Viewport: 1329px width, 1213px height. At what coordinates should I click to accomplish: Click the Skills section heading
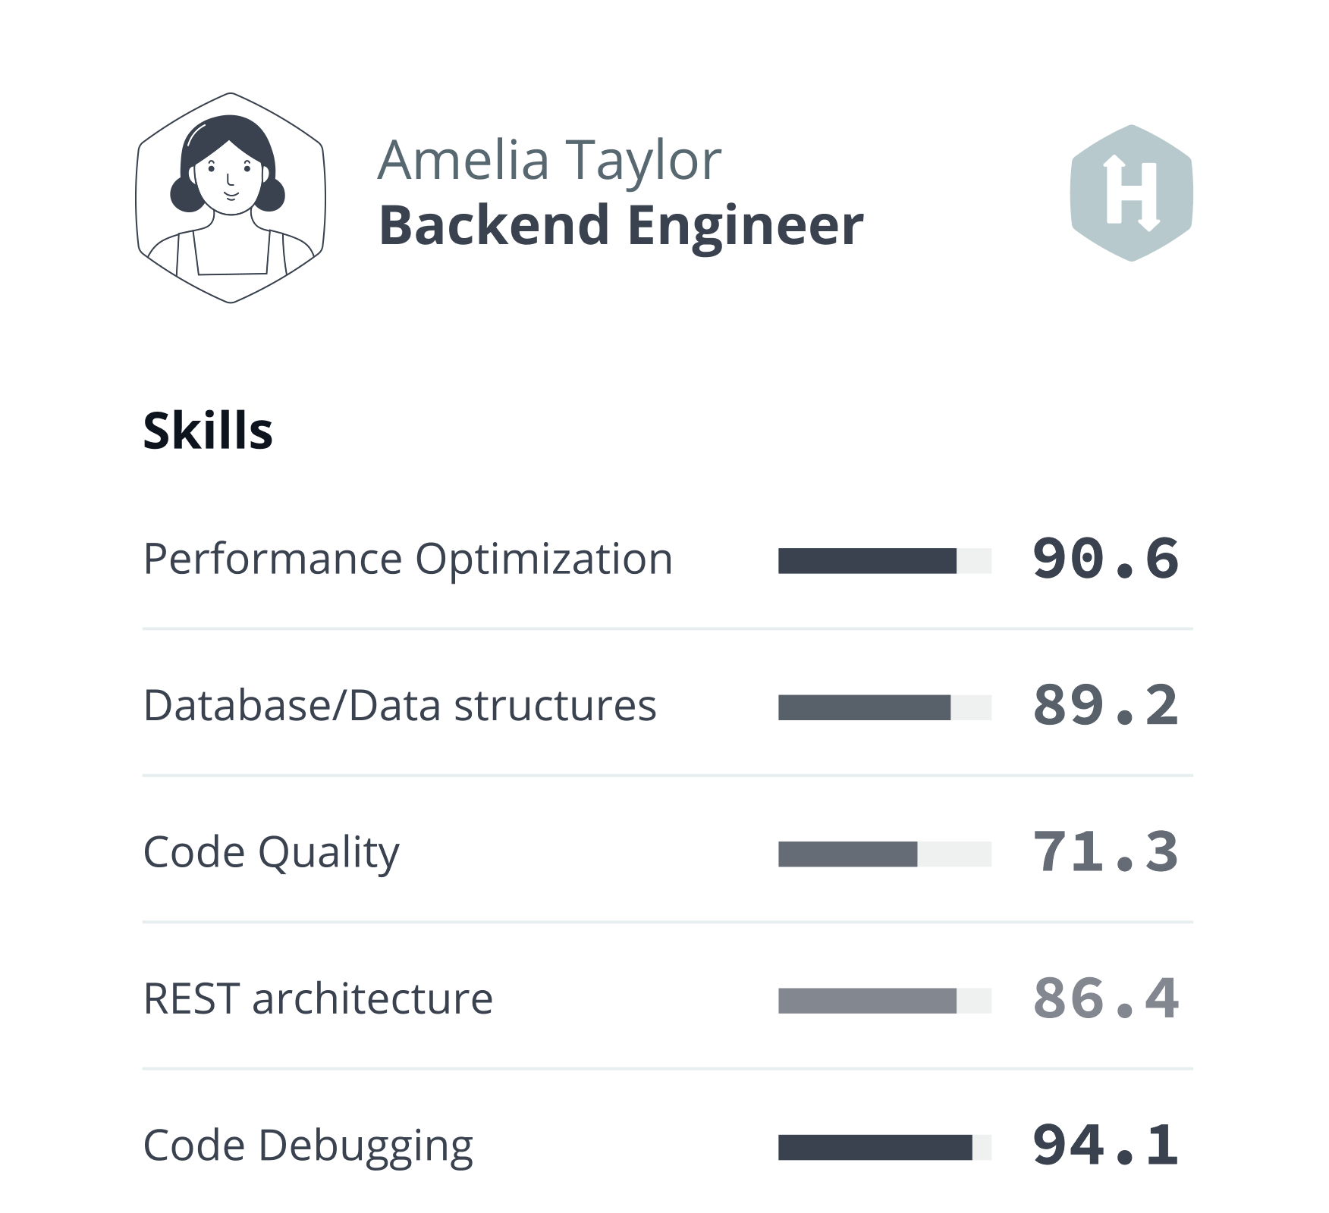point(208,431)
